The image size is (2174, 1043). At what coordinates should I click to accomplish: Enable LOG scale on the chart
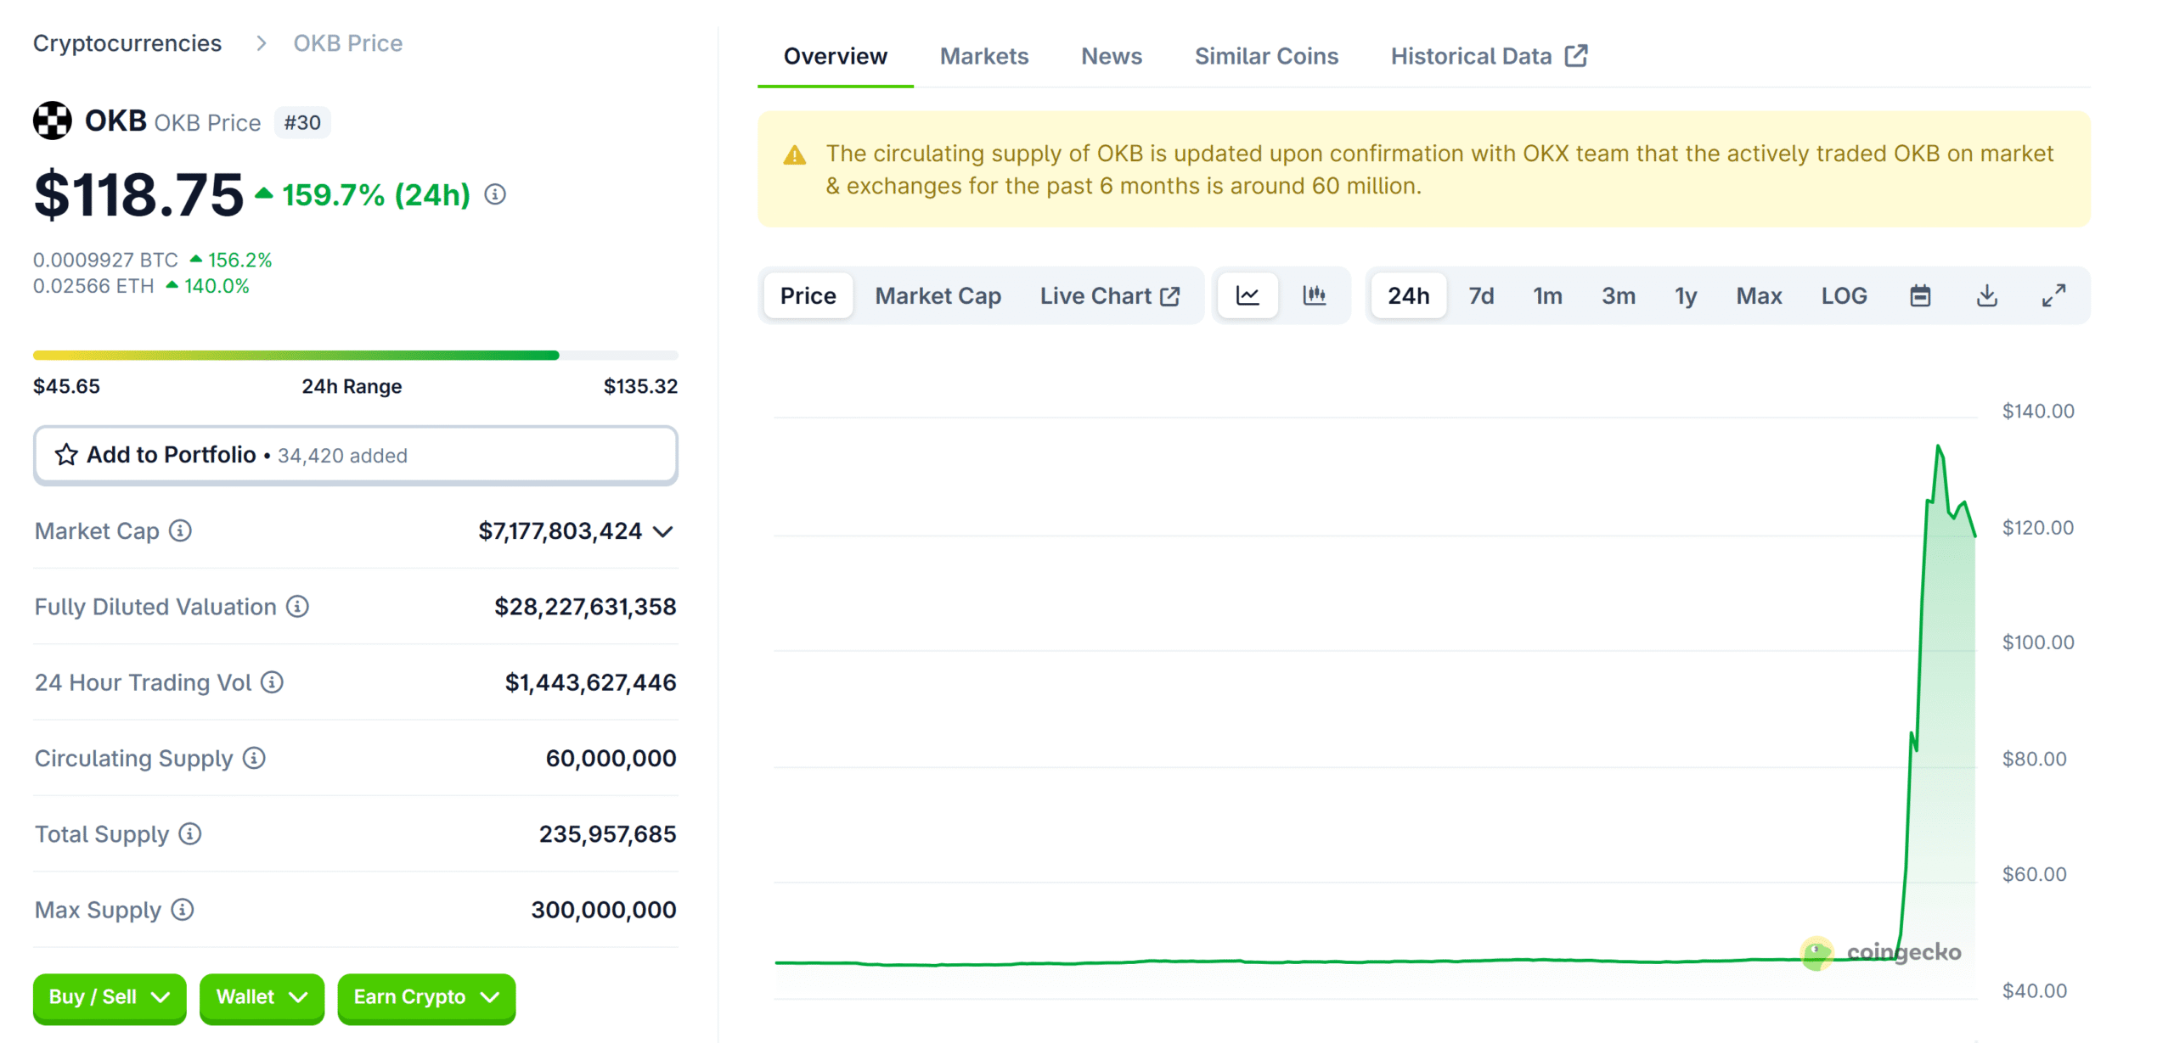click(1843, 295)
